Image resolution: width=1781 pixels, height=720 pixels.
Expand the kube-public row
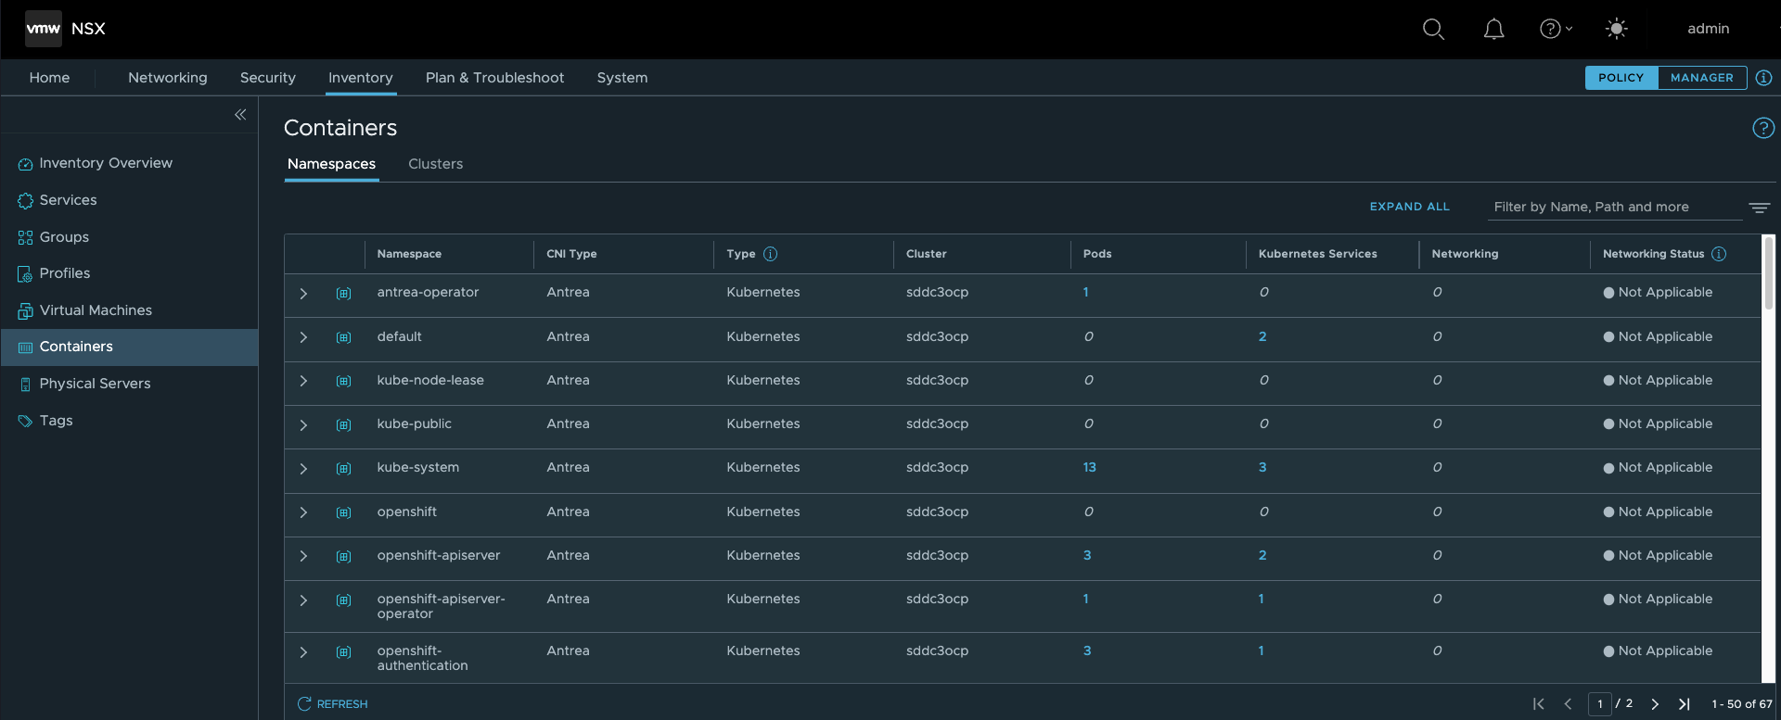[x=303, y=425]
